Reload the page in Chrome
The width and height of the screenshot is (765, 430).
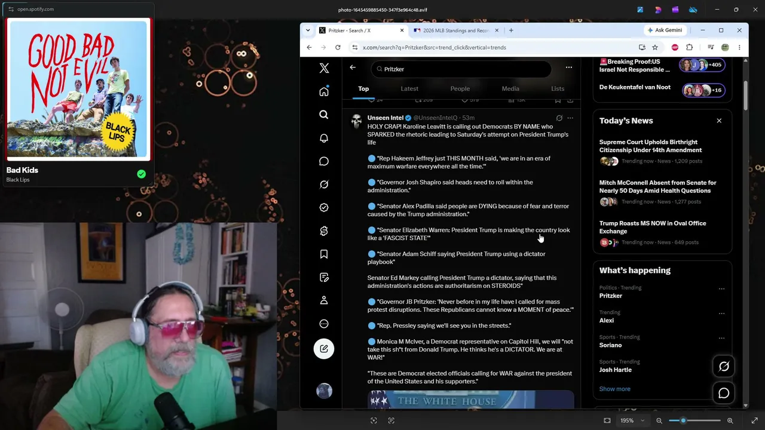(338, 47)
